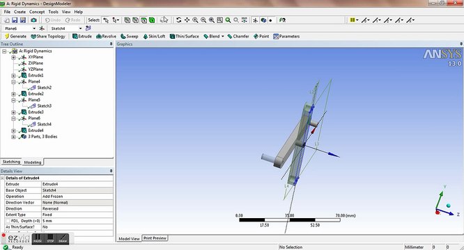The height and width of the screenshot is (250, 464).
Task: Select Sketch3 in the tree outline
Action: tap(44, 106)
